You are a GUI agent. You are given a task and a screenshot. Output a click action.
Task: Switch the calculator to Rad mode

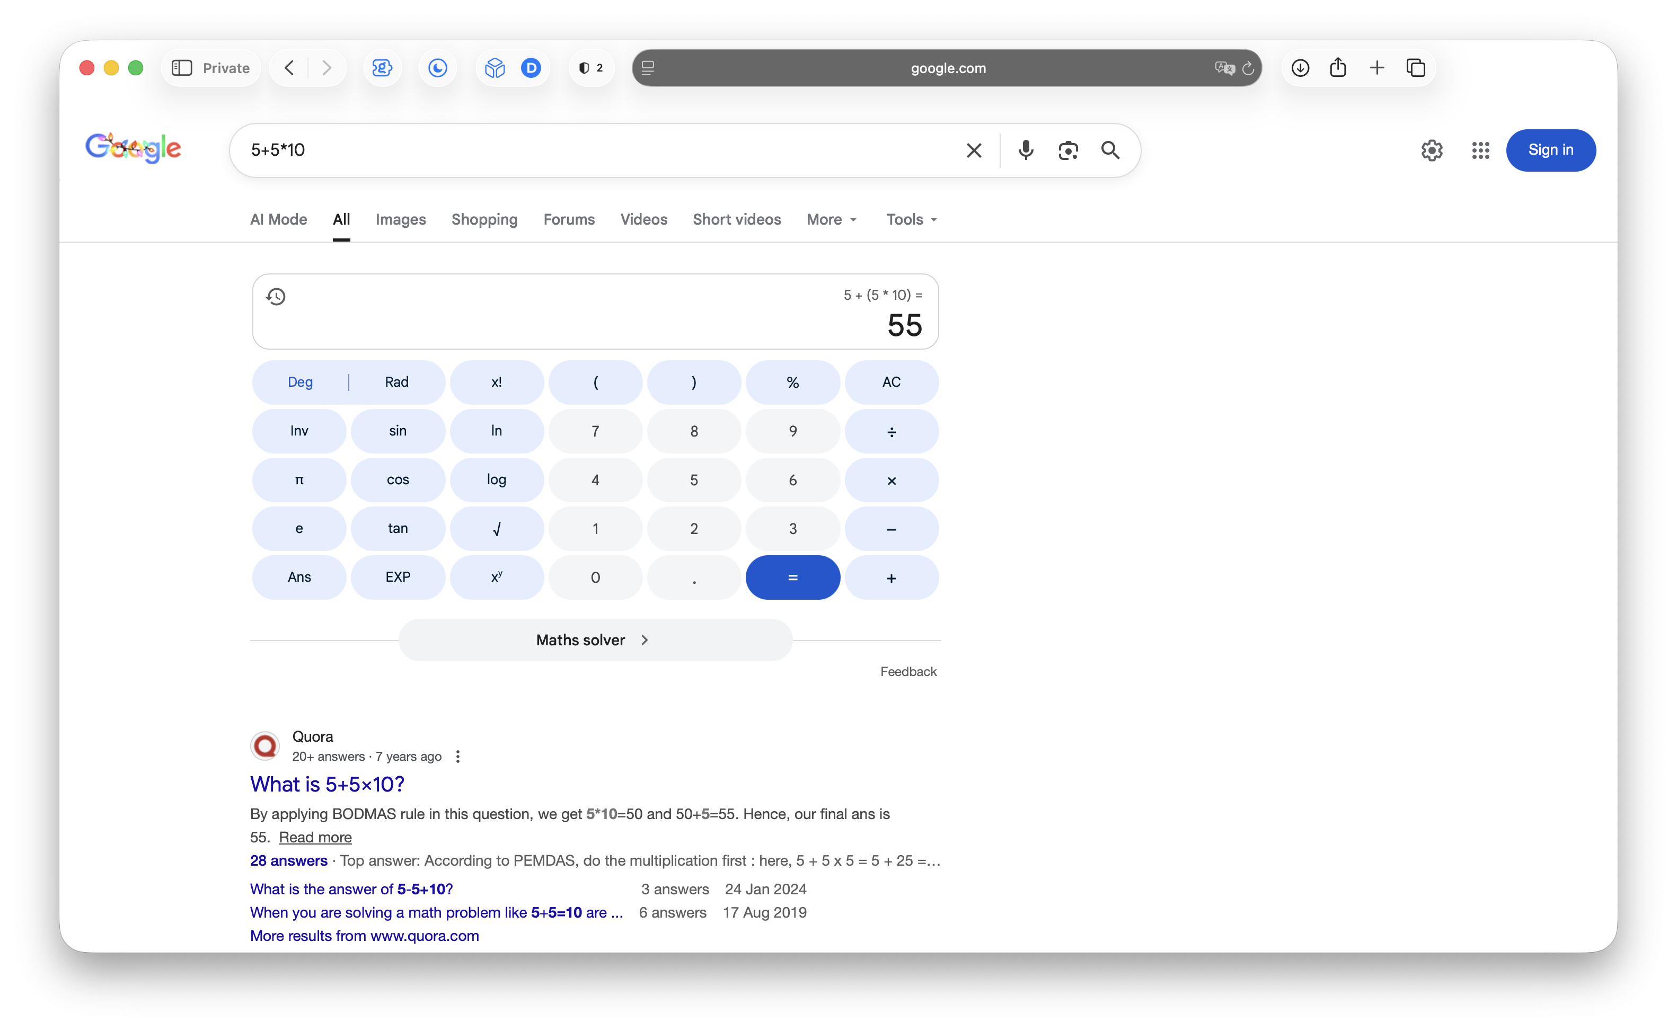click(396, 382)
